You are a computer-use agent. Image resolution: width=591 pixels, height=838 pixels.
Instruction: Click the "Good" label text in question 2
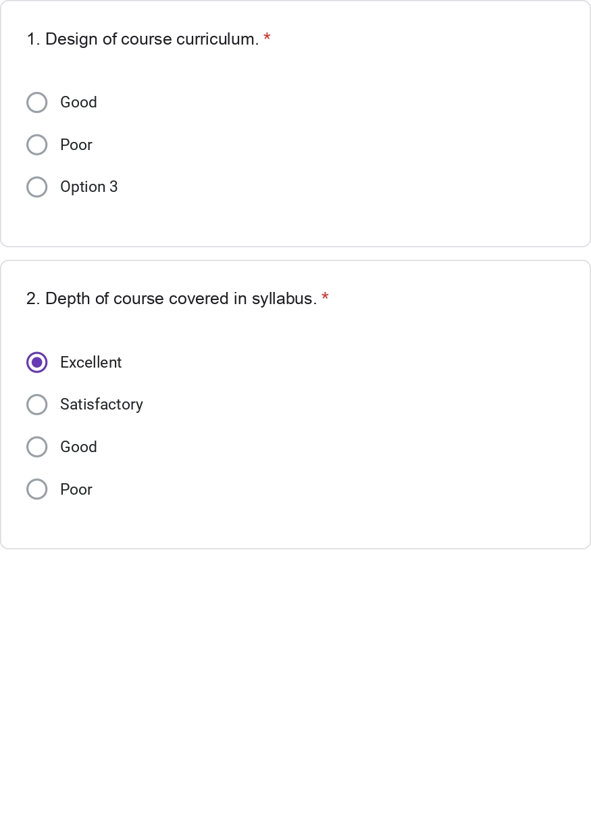pyautogui.click(x=78, y=447)
